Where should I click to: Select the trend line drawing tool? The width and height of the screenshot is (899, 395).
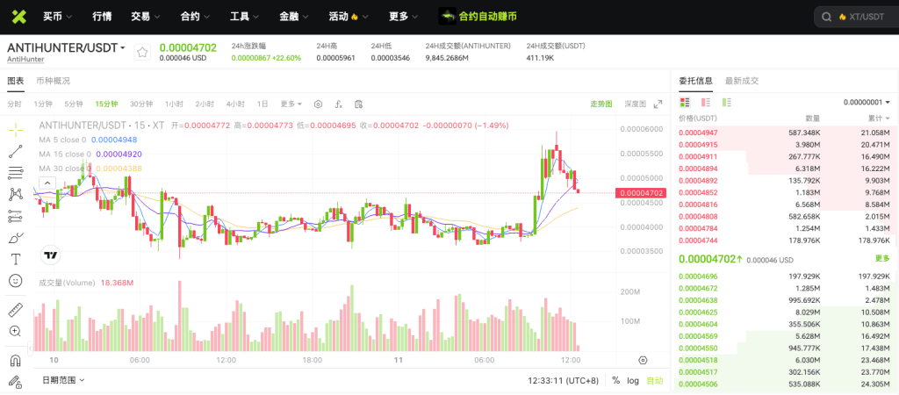(16, 151)
